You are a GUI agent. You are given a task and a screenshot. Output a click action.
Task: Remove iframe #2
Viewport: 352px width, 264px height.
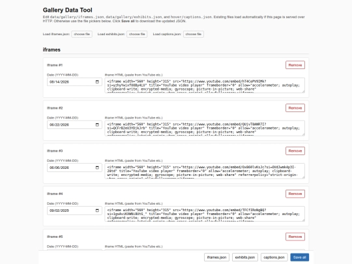(x=295, y=108)
